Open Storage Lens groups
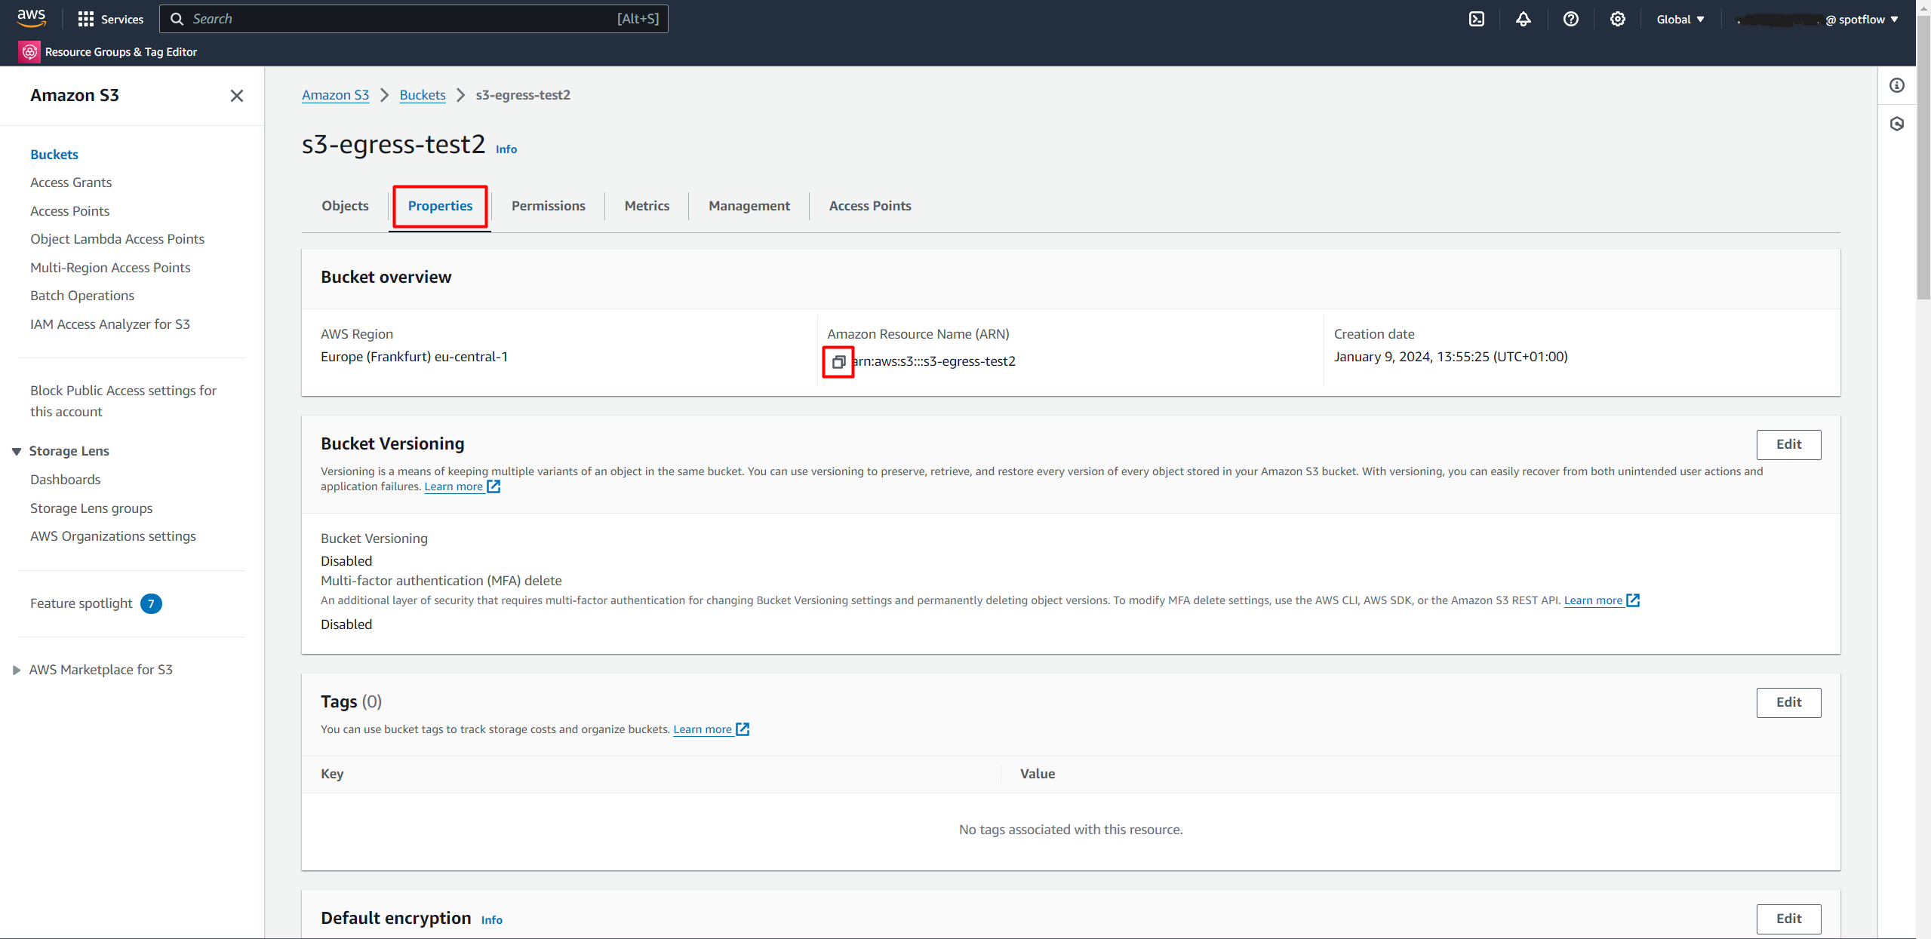 (91, 508)
